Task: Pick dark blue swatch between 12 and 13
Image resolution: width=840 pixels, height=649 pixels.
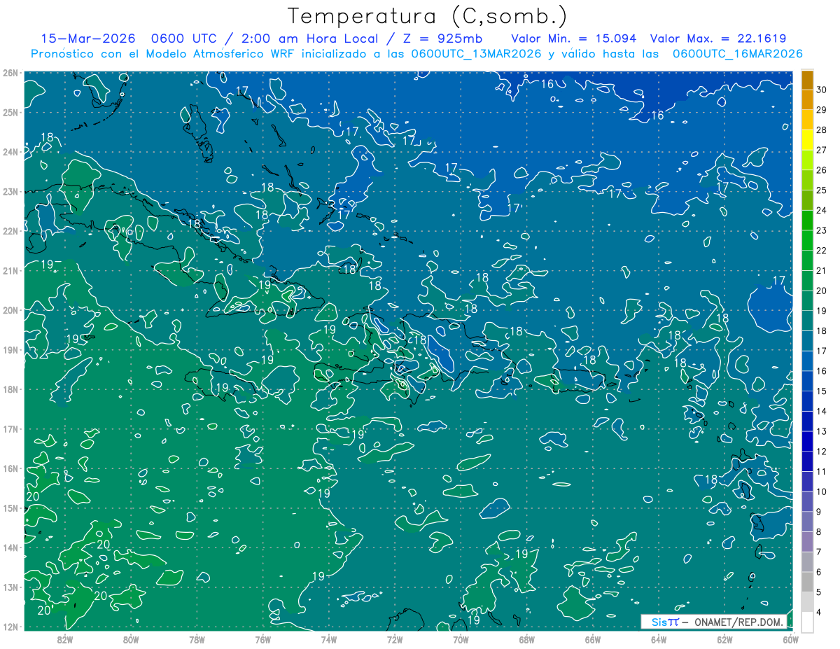Action: 806,441
